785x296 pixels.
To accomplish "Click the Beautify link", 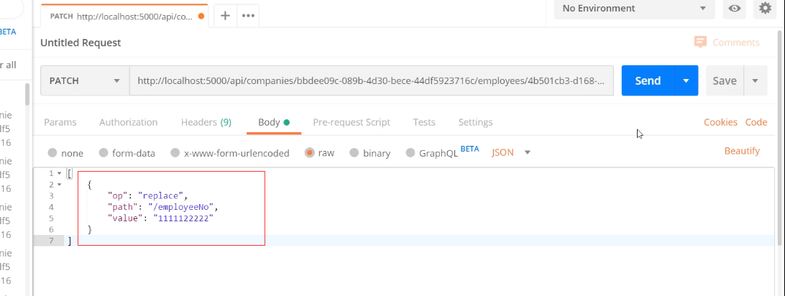I will point(742,151).
